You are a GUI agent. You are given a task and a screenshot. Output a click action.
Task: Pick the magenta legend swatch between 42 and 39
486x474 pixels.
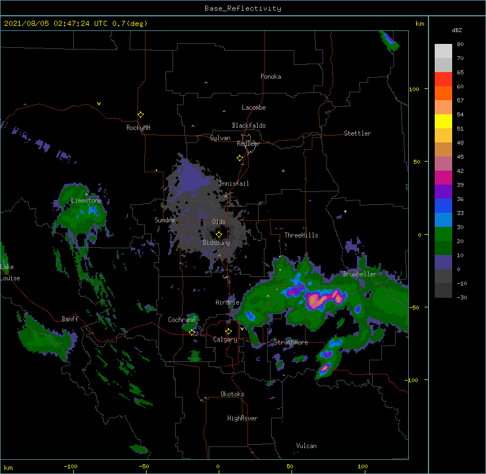point(443,177)
